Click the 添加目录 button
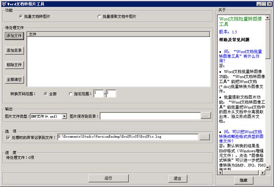 14,50
